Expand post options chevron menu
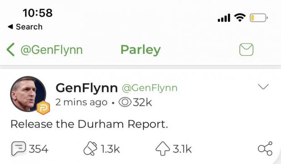This screenshot has width=281, height=164. [x=263, y=87]
